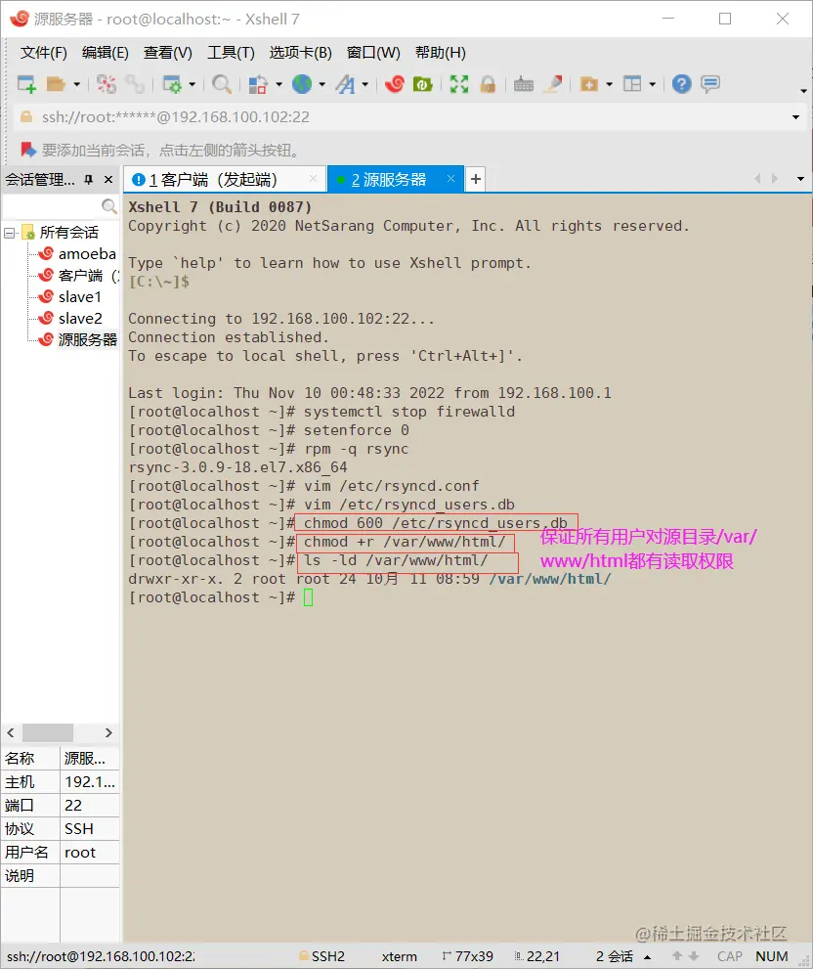Screen dimensions: 813x969
Task: Click the SSH2 status bar lock icon
Action: click(303, 956)
